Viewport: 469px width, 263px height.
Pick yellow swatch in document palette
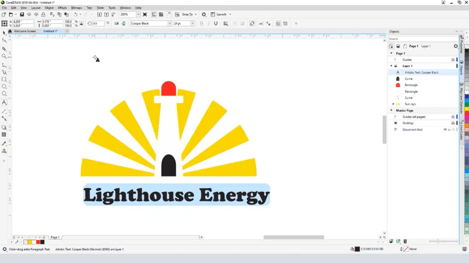coord(30,242)
